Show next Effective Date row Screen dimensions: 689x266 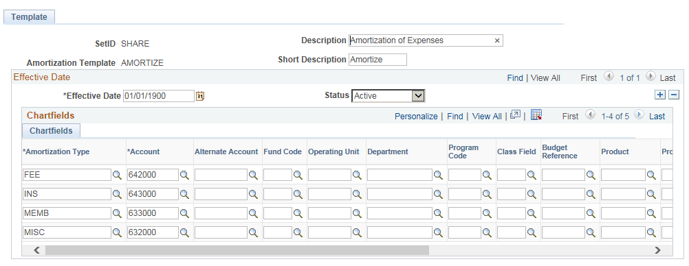tap(650, 77)
